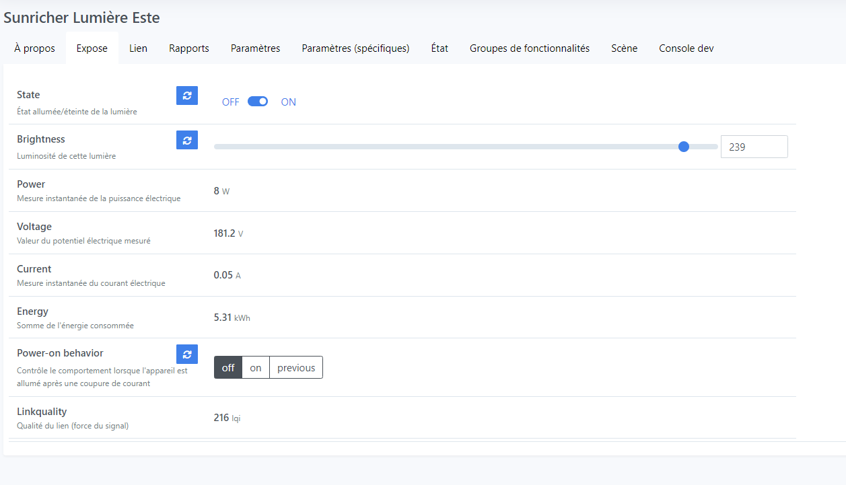Refresh the Power-on behavior value icon
Image resolution: width=846 pixels, height=485 pixels.
pos(187,354)
